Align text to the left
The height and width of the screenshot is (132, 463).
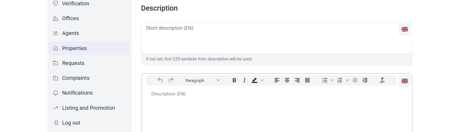277,80
